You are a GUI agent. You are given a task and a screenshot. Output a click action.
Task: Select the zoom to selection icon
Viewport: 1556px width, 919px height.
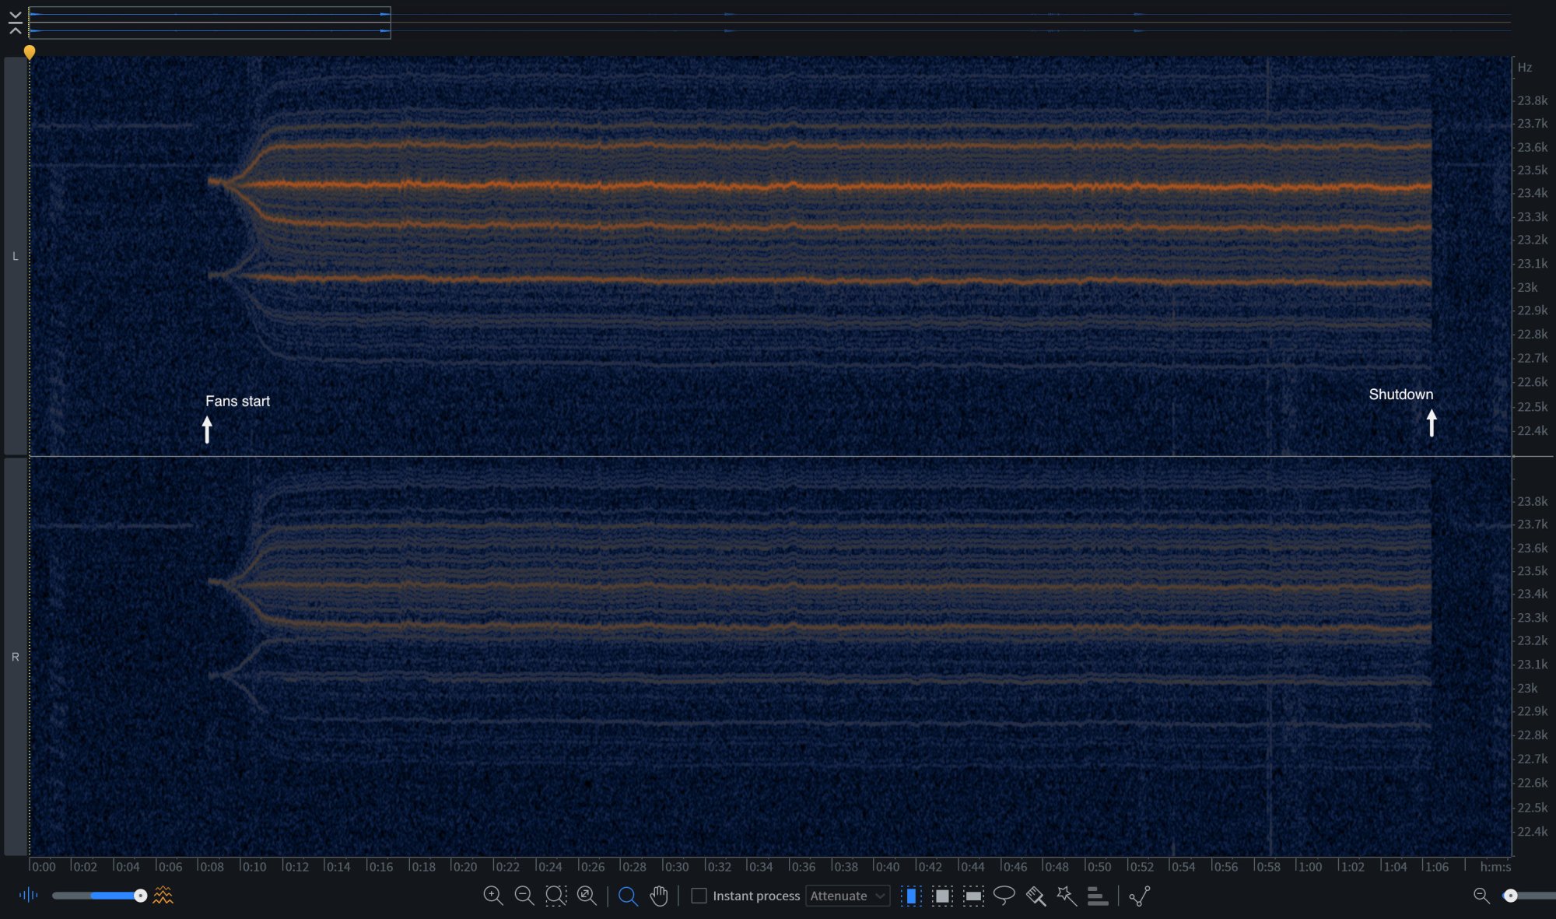[555, 896]
